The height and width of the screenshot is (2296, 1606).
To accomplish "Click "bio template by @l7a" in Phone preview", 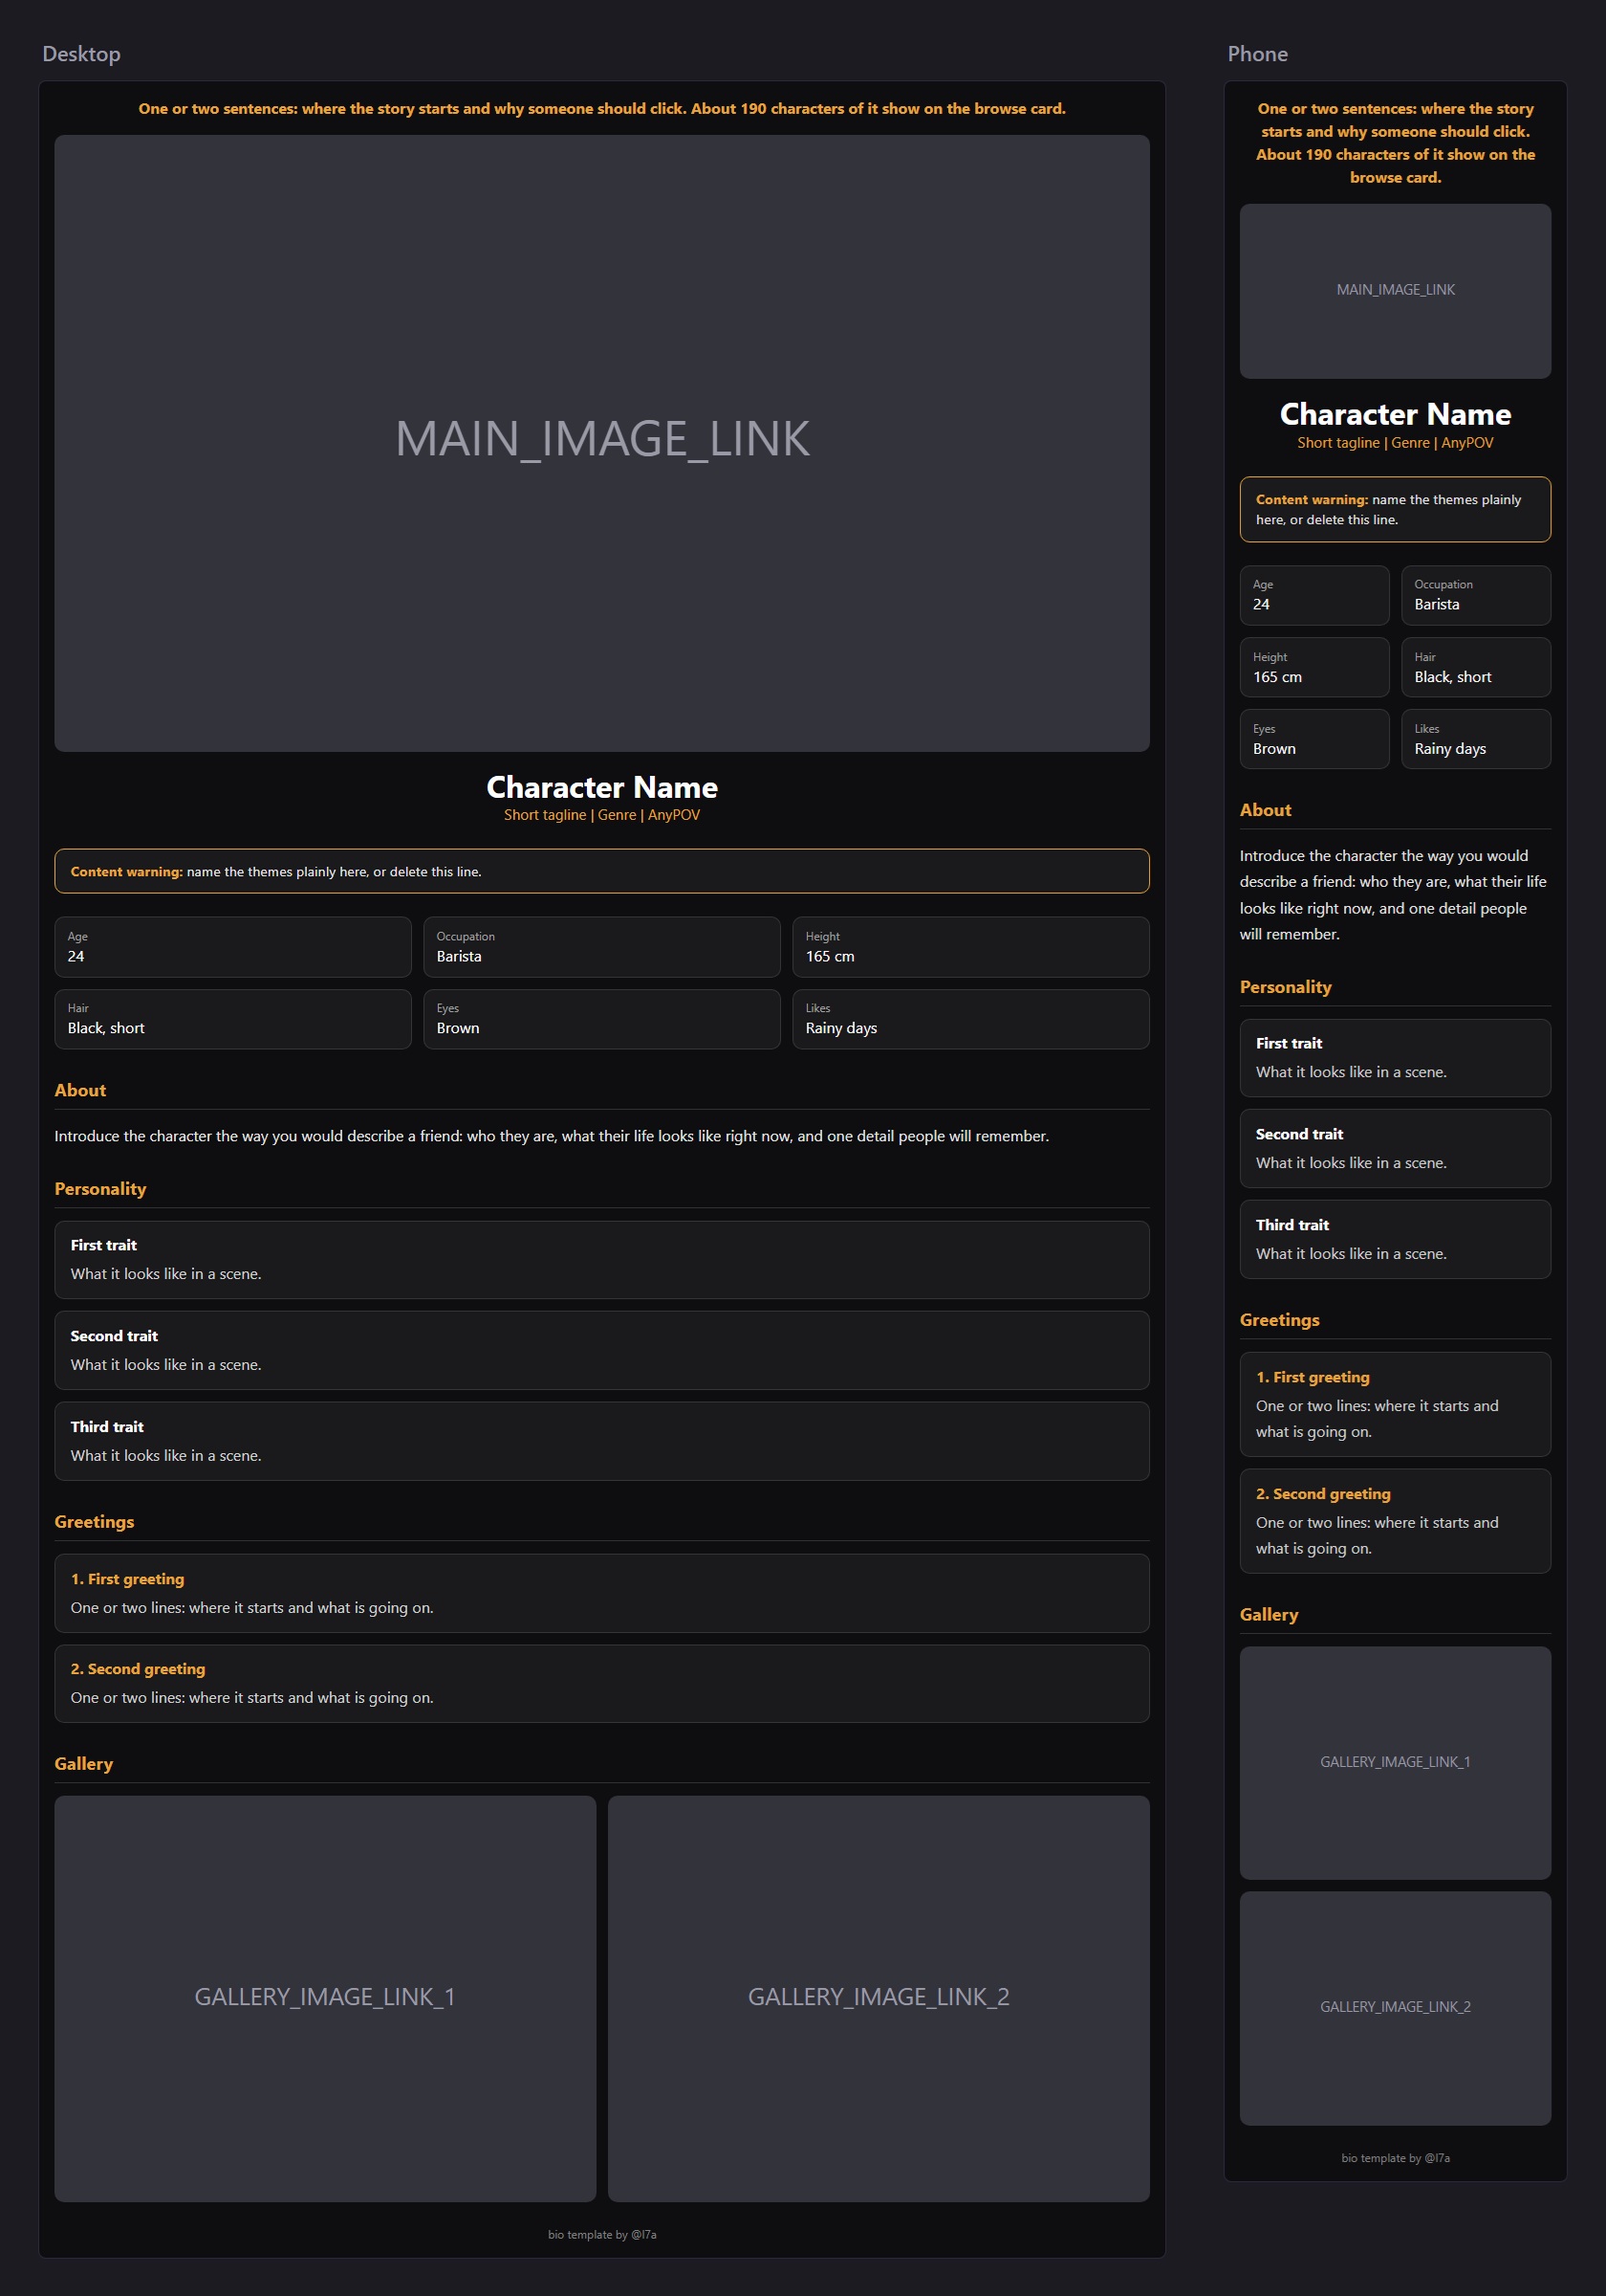I will [1395, 2158].
